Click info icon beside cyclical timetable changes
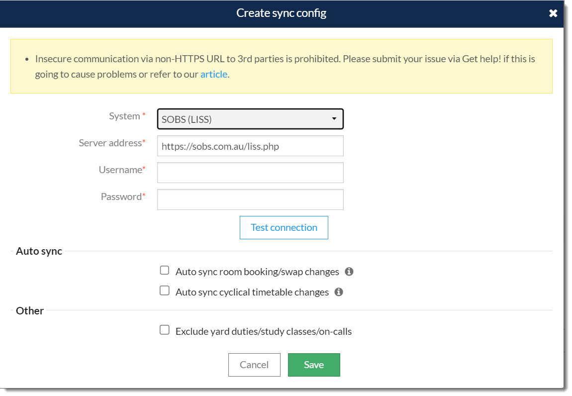Image resolution: width=572 pixels, height=396 pixels. (339, 292)
